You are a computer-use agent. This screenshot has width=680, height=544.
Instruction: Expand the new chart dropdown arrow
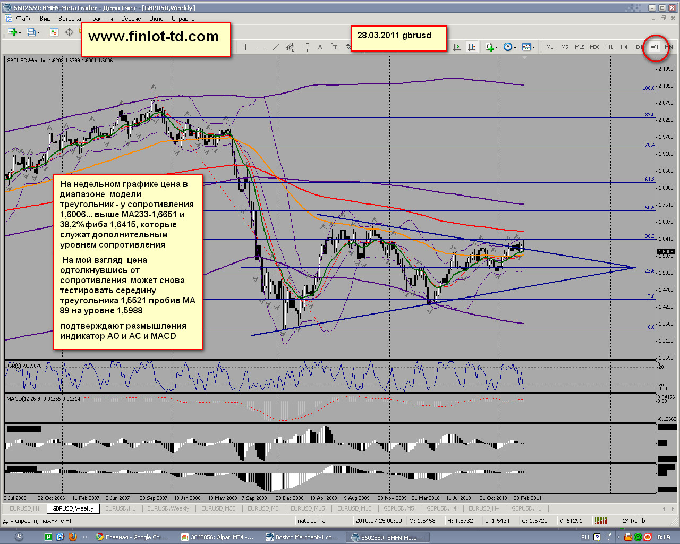tap(20, 32)
